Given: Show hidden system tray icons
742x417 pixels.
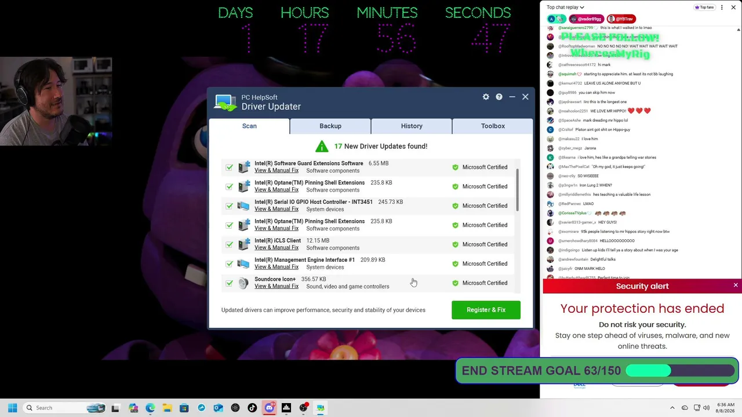Looking at the screenshot, I should tap(672, 408).
